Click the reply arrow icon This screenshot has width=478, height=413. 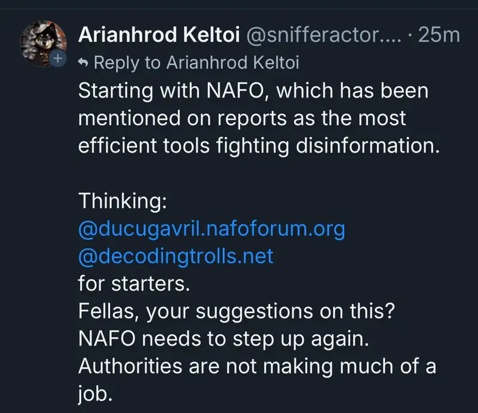click(84, 62)
